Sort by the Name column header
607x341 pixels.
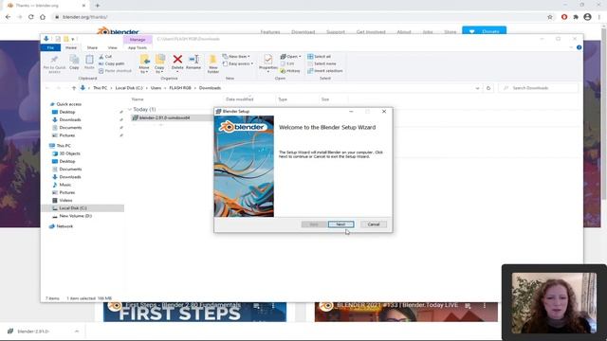click(138, 99)
